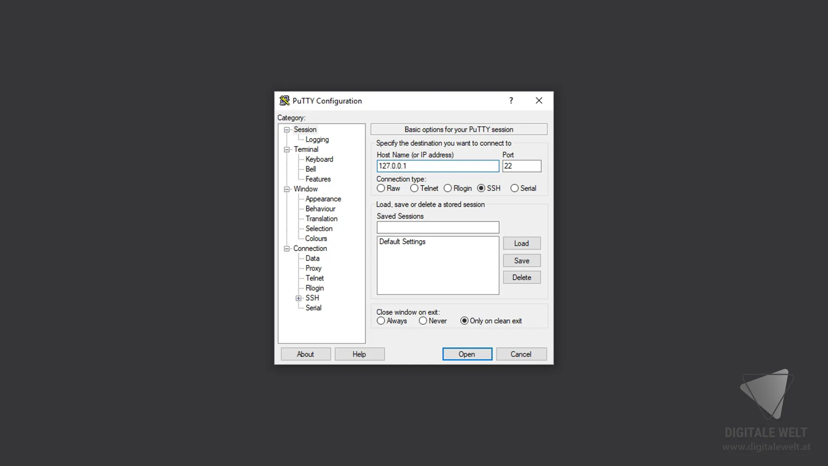
Task: Choose Only on clean exit option
Action: (x=491, y=321)
